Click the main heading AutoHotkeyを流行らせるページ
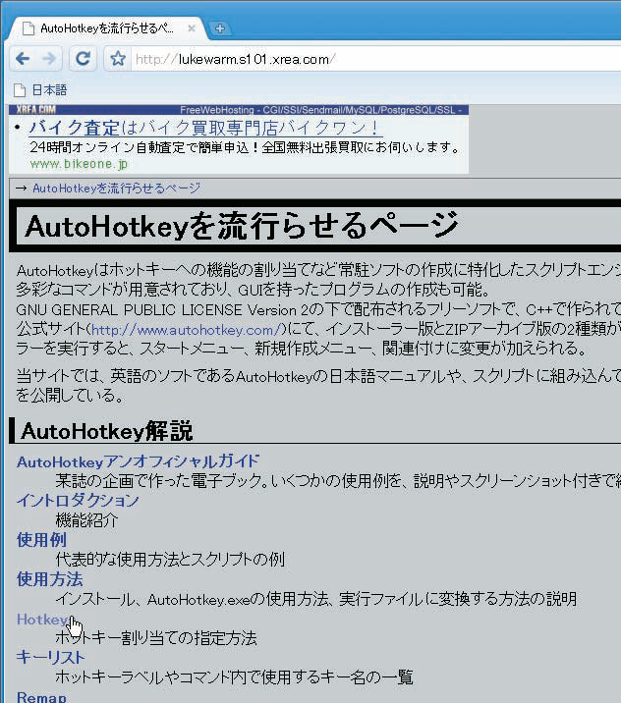This screenshot has height=703, width=621. click(242, 226)
